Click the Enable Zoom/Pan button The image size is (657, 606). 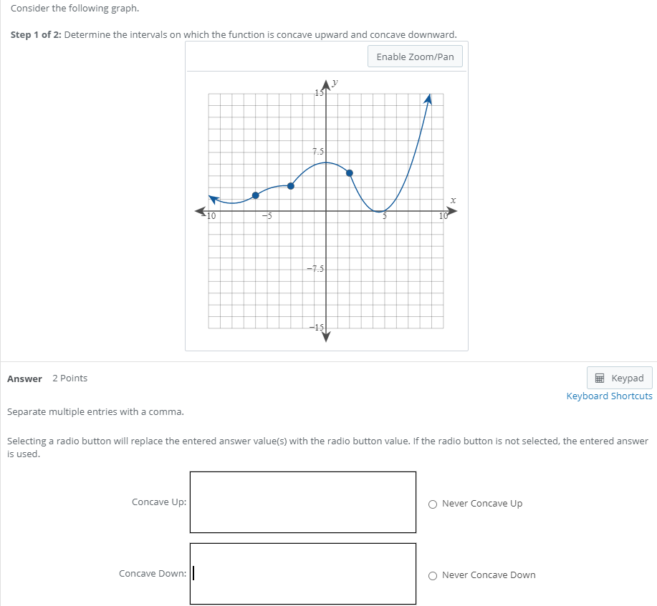coord(415,56)
